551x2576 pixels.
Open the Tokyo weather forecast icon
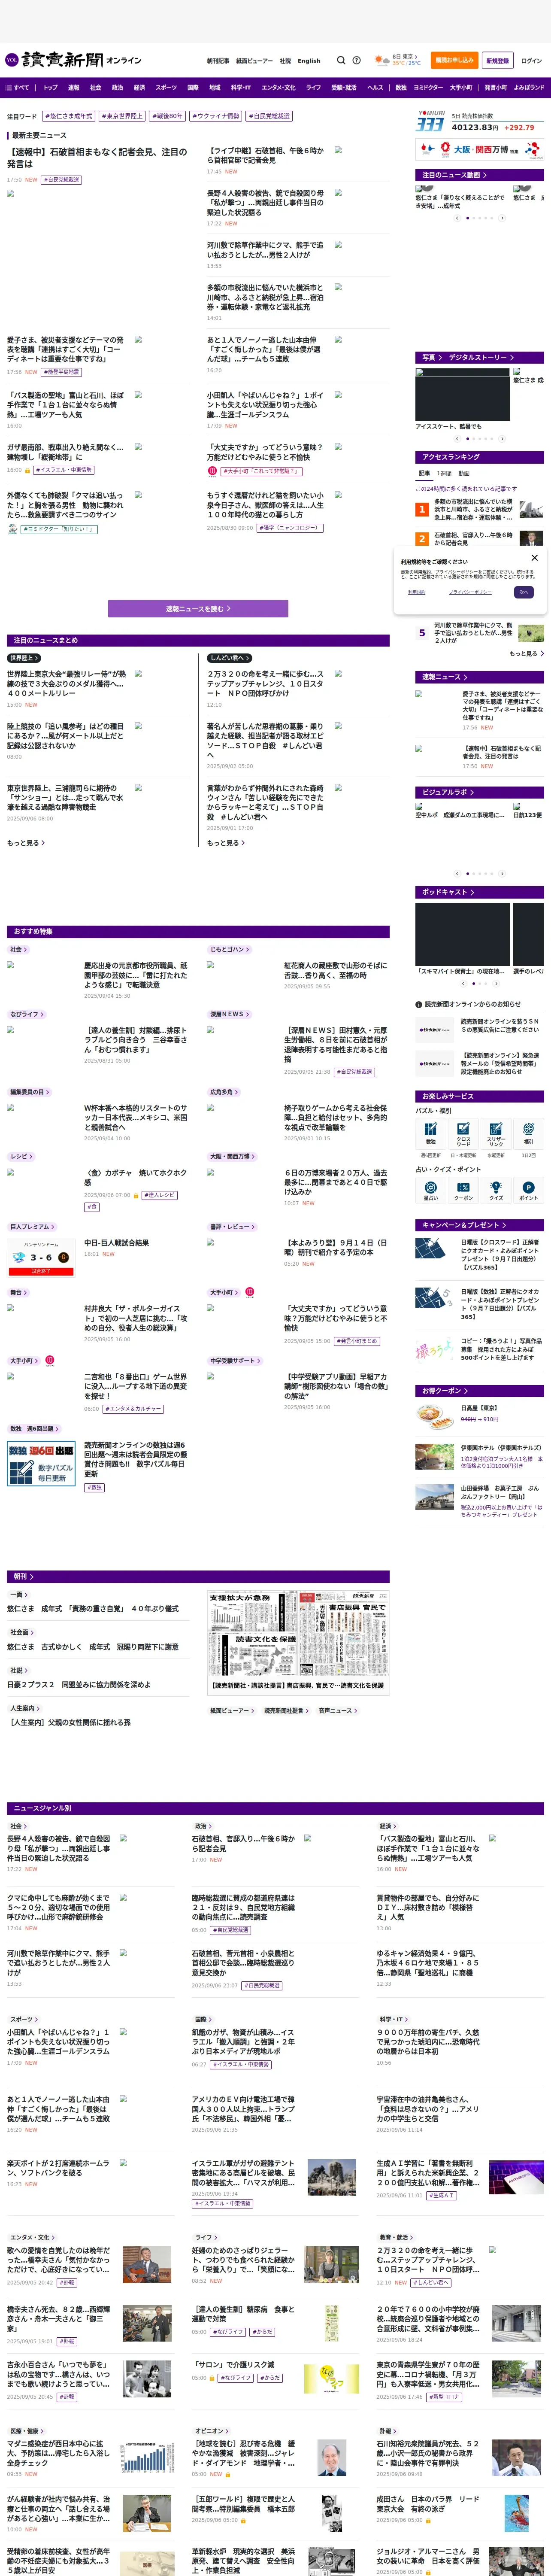[x=382, y=60]
